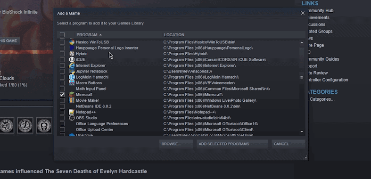Open Achievements link in Steam library
This screenshot has width=371, height=179.
tap(319, 17)
